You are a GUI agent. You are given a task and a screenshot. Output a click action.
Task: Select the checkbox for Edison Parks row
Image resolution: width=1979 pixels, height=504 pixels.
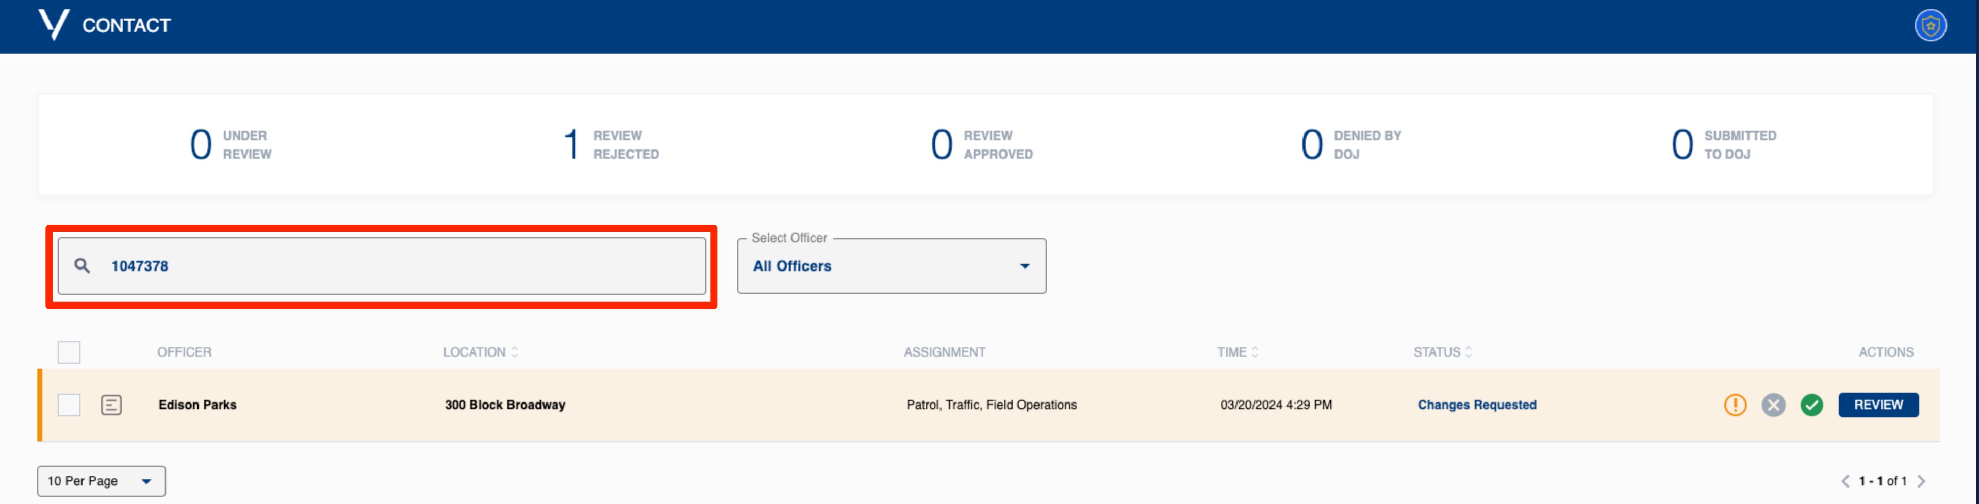coord(69,404)
